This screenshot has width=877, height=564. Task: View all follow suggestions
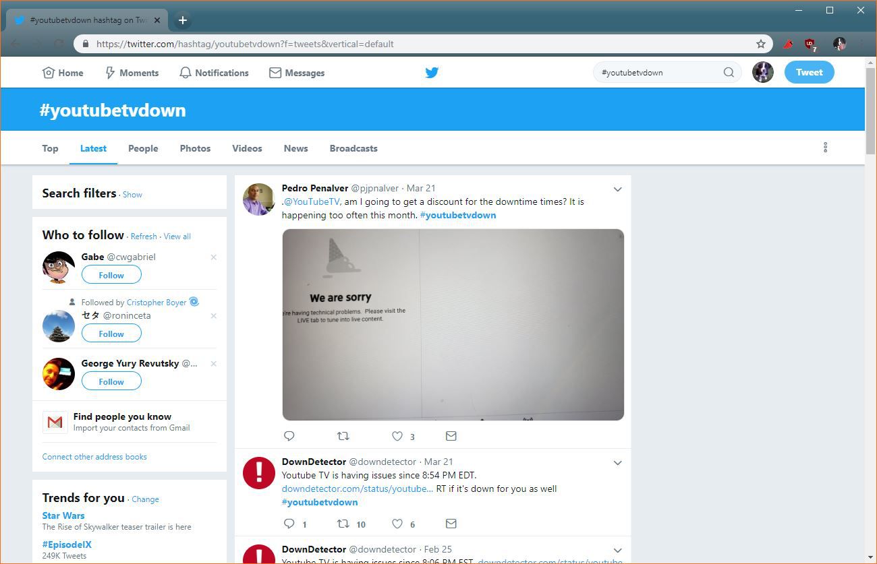177,236
